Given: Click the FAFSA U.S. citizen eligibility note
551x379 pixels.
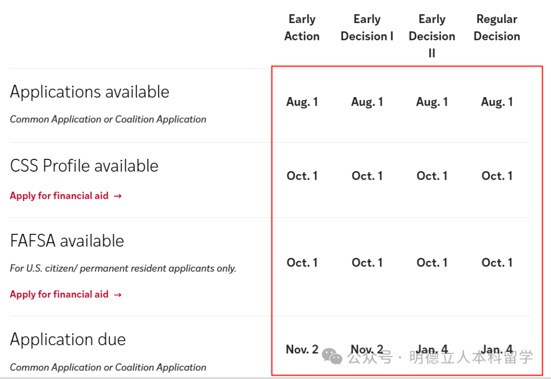Looking at the screenshot, I should click(x=123, y=268).
